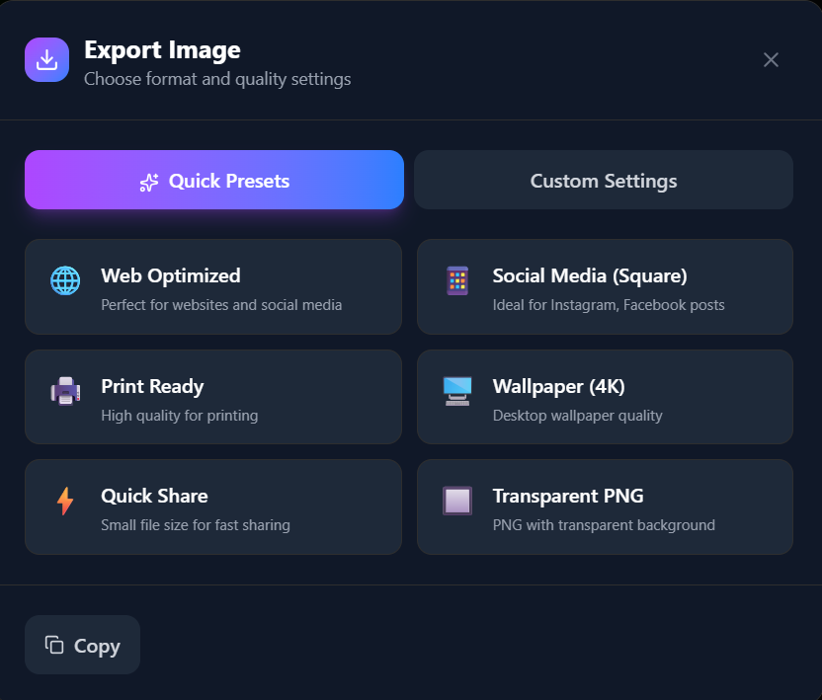Click the globe icon for Web Optimized
Image resolution: width=822 pixels, height=700 pixels.
(x=65, y=280)
